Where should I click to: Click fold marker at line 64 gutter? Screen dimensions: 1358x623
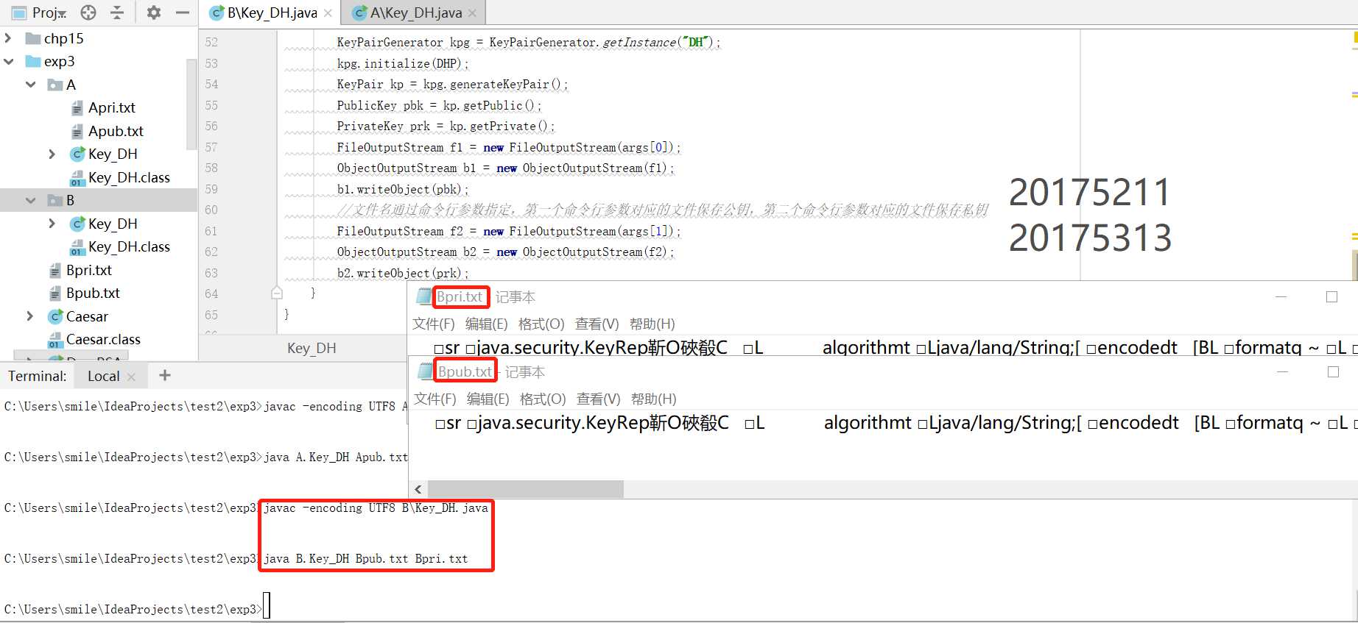pyautogui.click(x=277, y=293)
